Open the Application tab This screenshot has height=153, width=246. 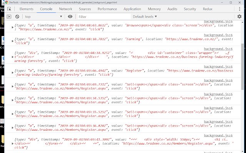point(132,9)
